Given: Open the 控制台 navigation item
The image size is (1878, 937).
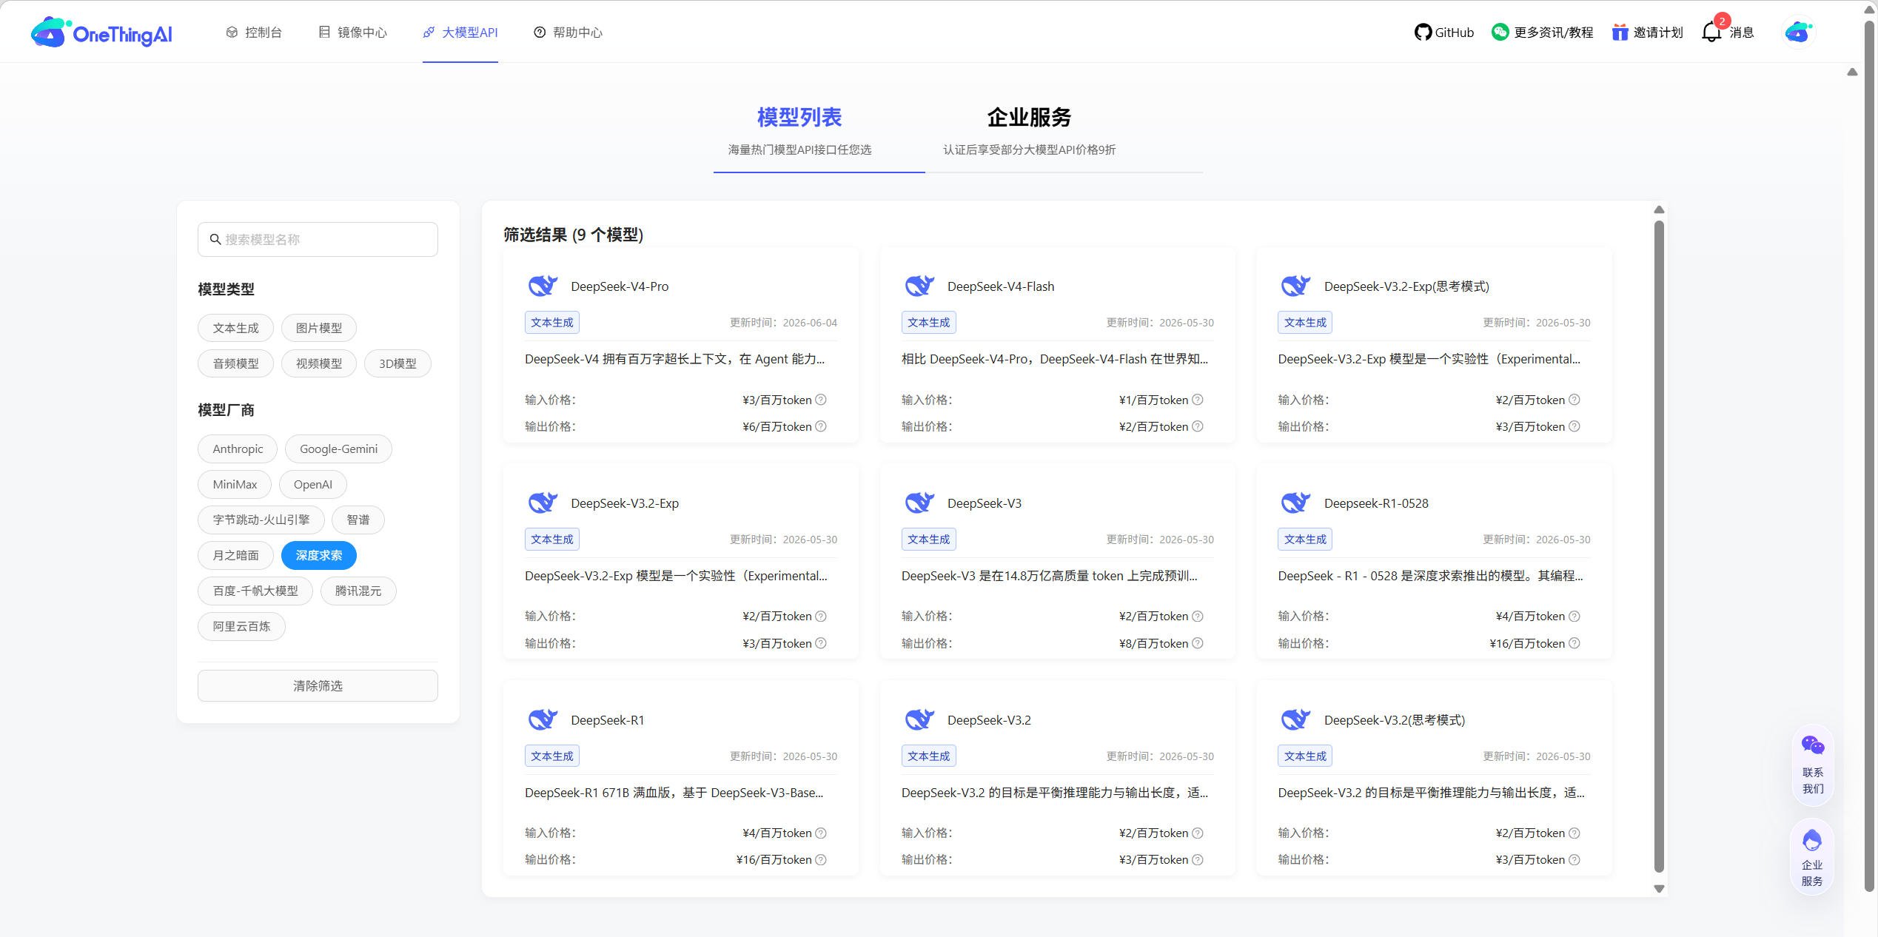Looking at the screenshot, I should (x=254, y=33).
